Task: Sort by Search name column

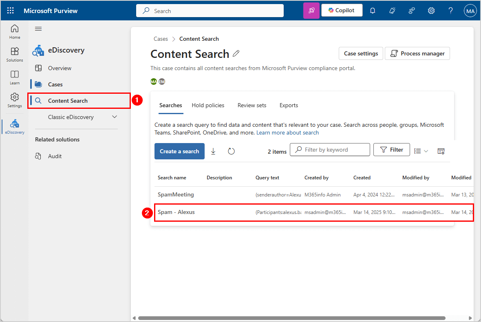Action: [x=172, y=178]
